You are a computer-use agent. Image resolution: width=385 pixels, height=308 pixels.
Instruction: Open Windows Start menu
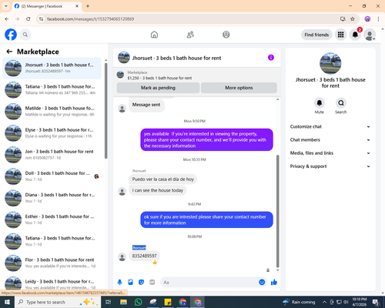point(7,302)
